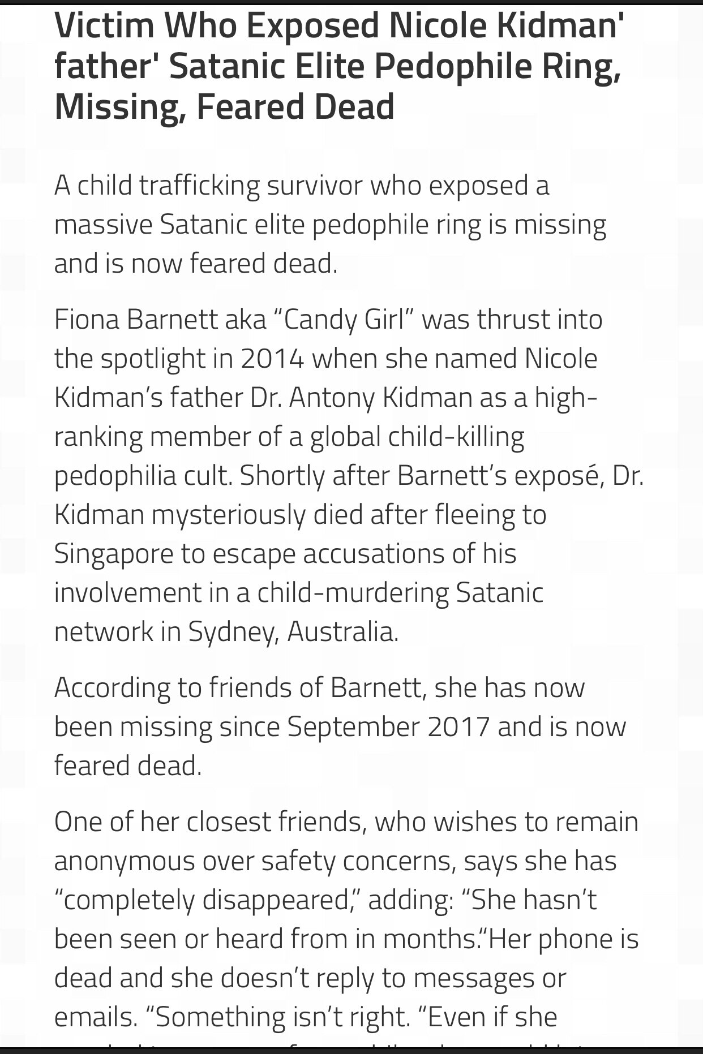
Task: Click the word "anonymous" in the last paragraph
Action: (125, 861)
